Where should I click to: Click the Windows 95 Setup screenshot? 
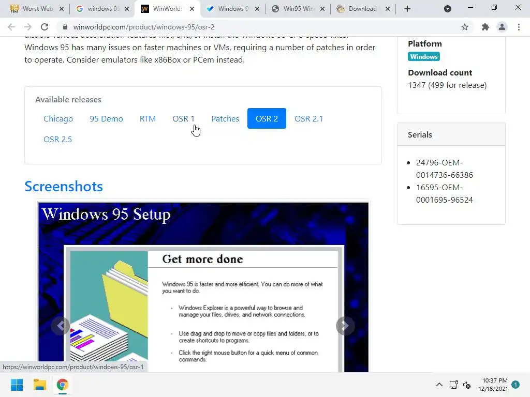point(203,287)
